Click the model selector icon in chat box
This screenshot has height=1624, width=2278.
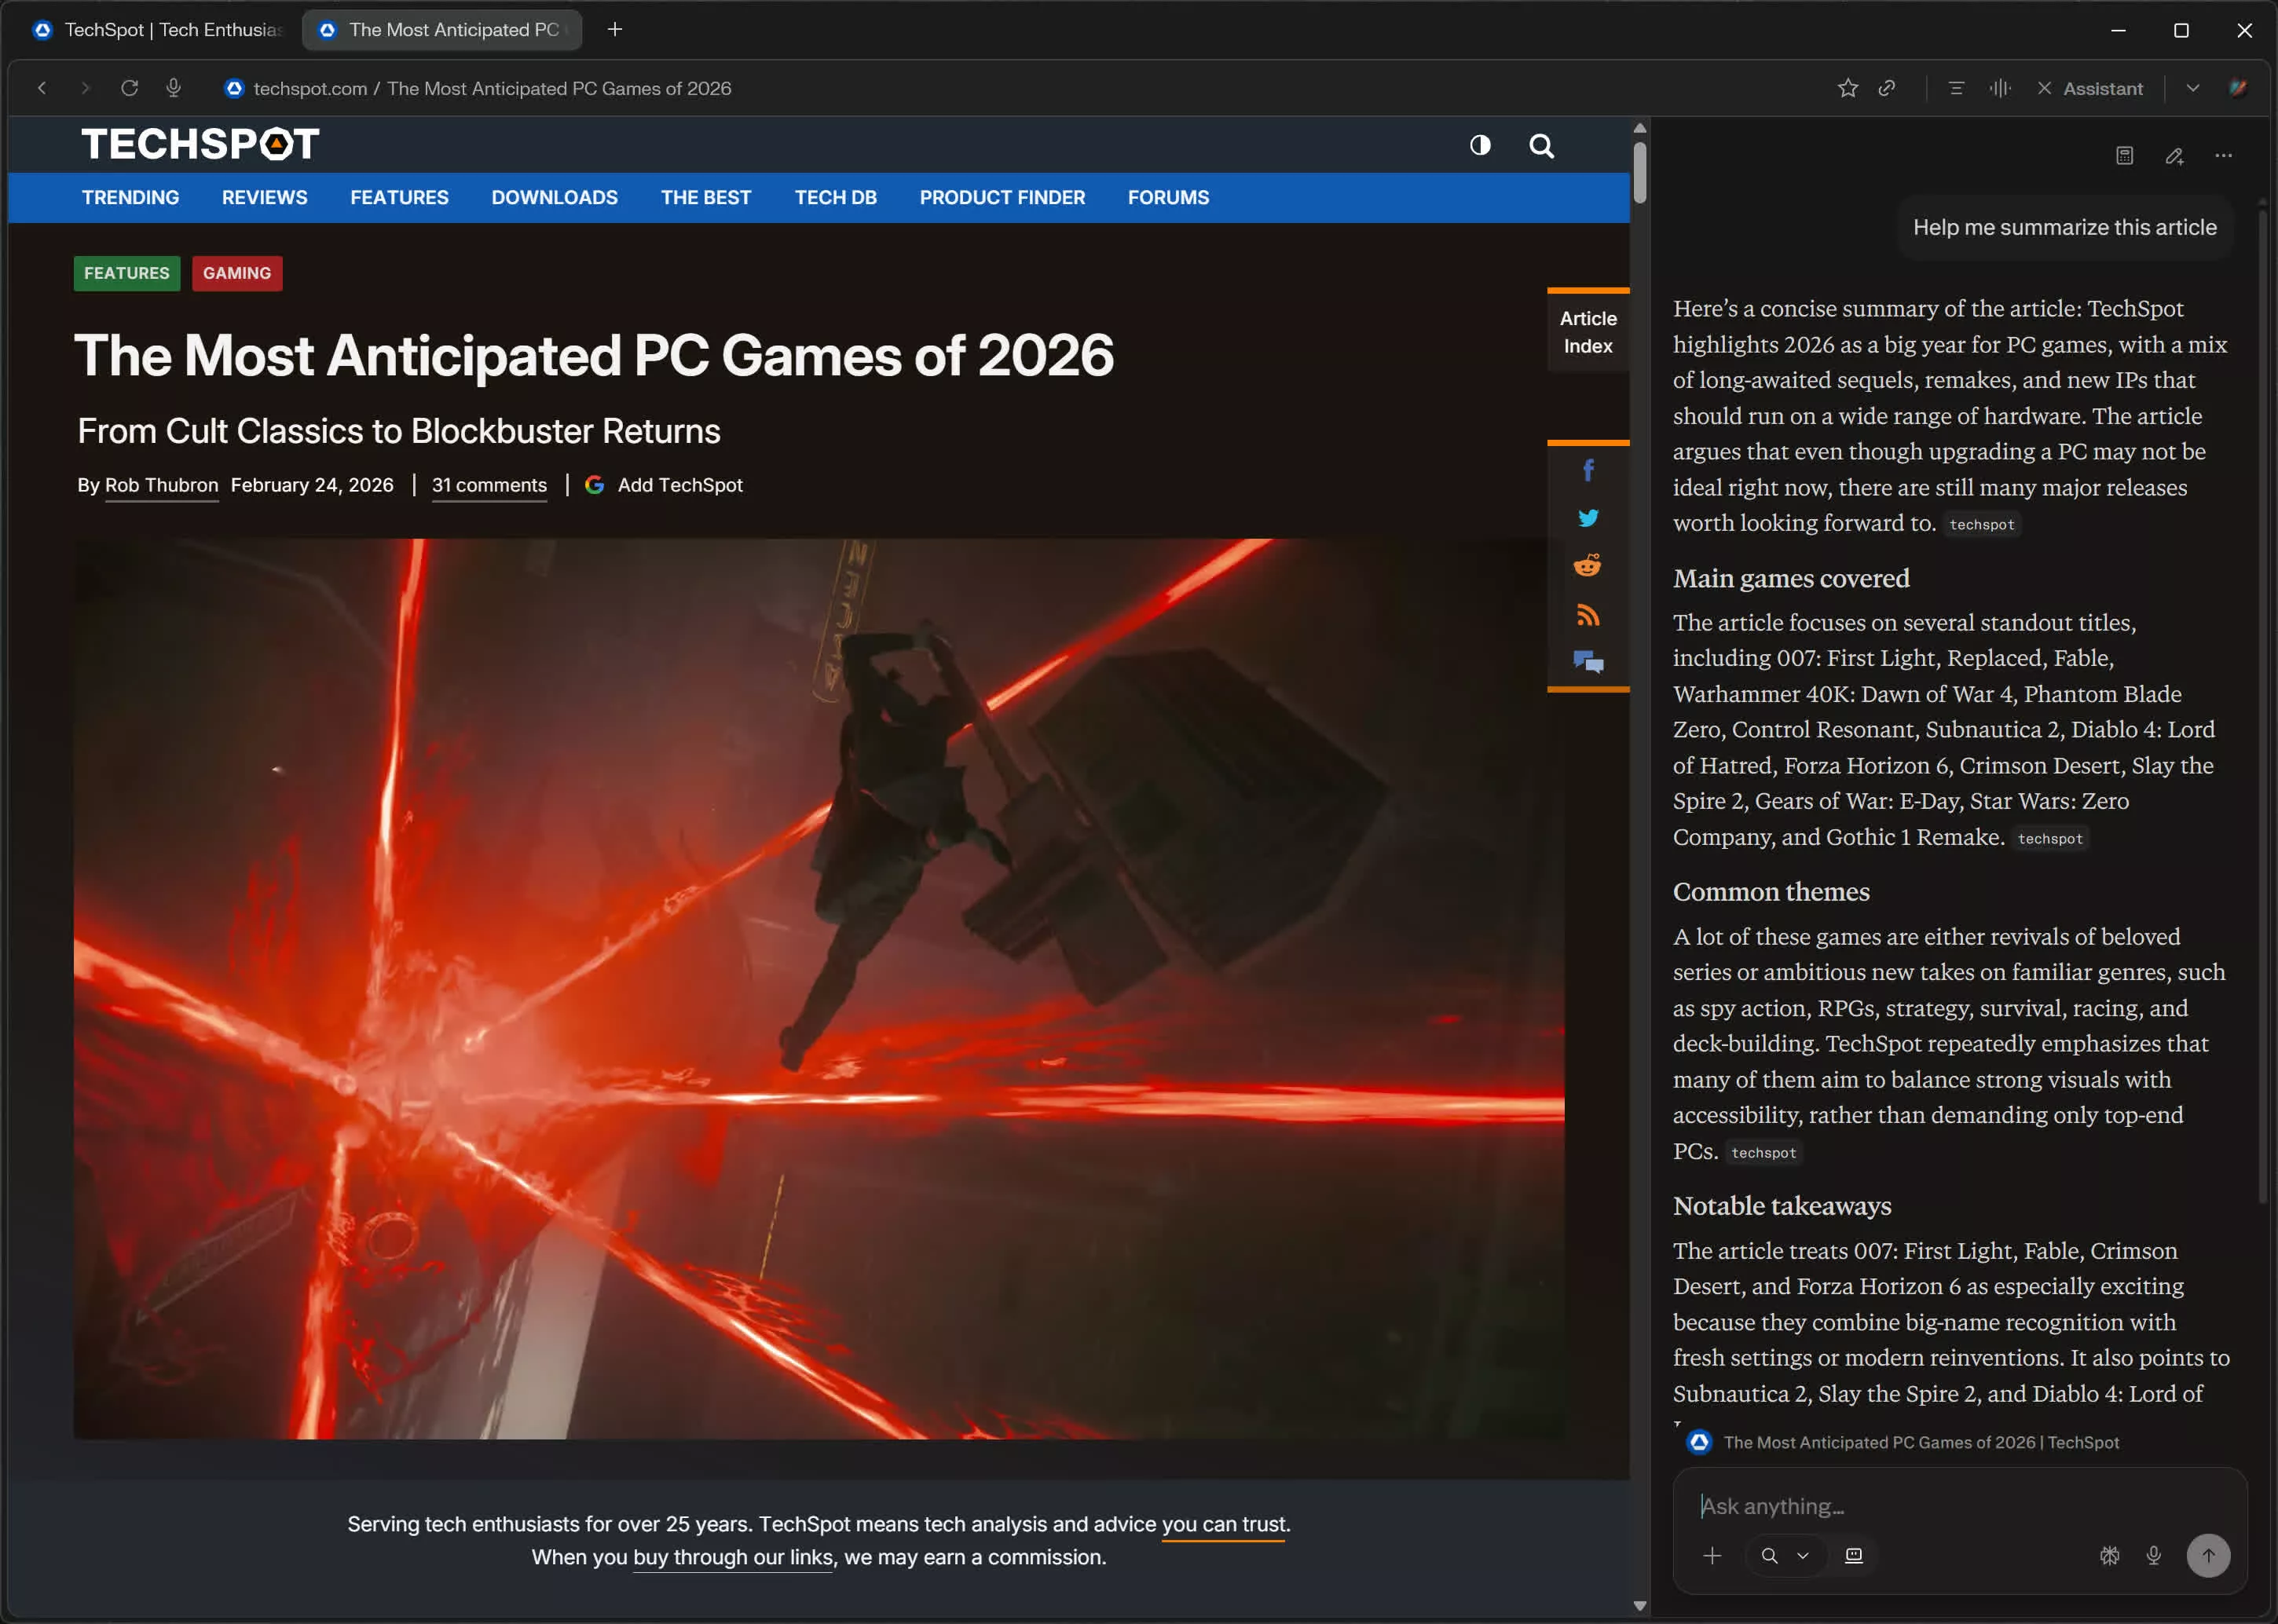click(x=2109, y=1556)
